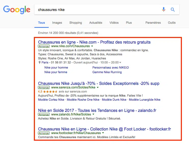Image resolution: width=189 pixels, height=144 pixels.
Task: Open Paramètres search settings
Action: 153,23
